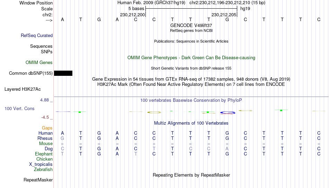The width and height of the screenshot is (329, 188).
Task: Click the hg19 label beside the scale bar
Action: [x=245, y=9]
